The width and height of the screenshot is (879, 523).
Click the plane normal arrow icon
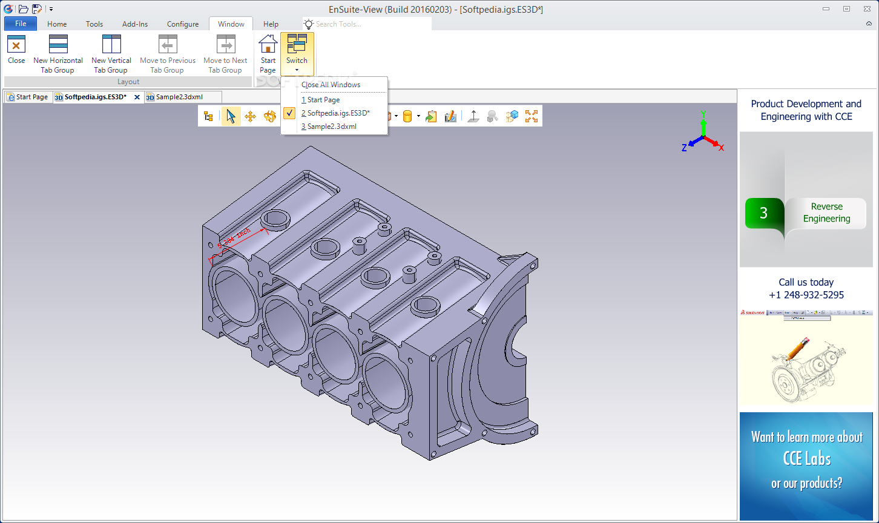[x=473, y=116]
